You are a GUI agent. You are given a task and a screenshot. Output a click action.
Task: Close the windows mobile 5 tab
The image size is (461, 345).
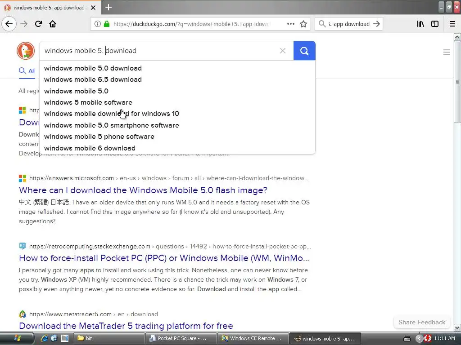pyautogui.click(x=93, y=8)
